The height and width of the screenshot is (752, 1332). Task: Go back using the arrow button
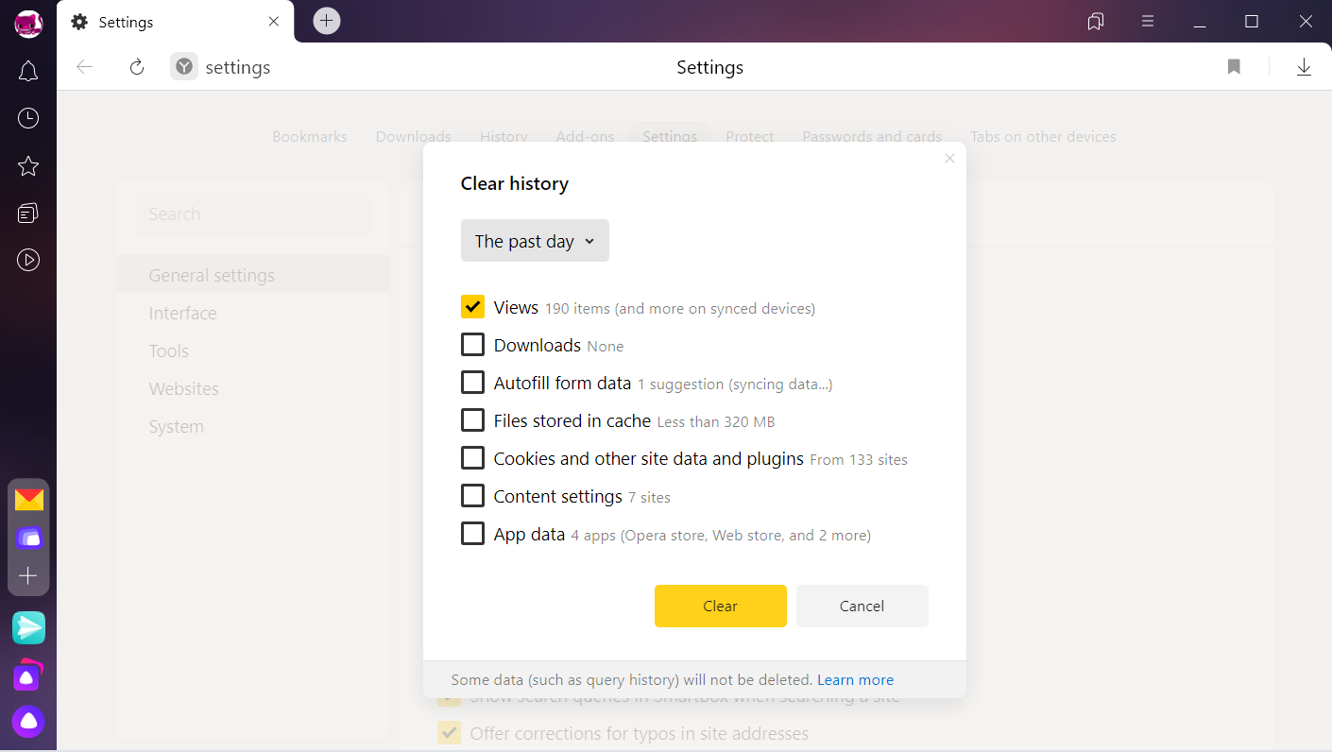(85, 67)
